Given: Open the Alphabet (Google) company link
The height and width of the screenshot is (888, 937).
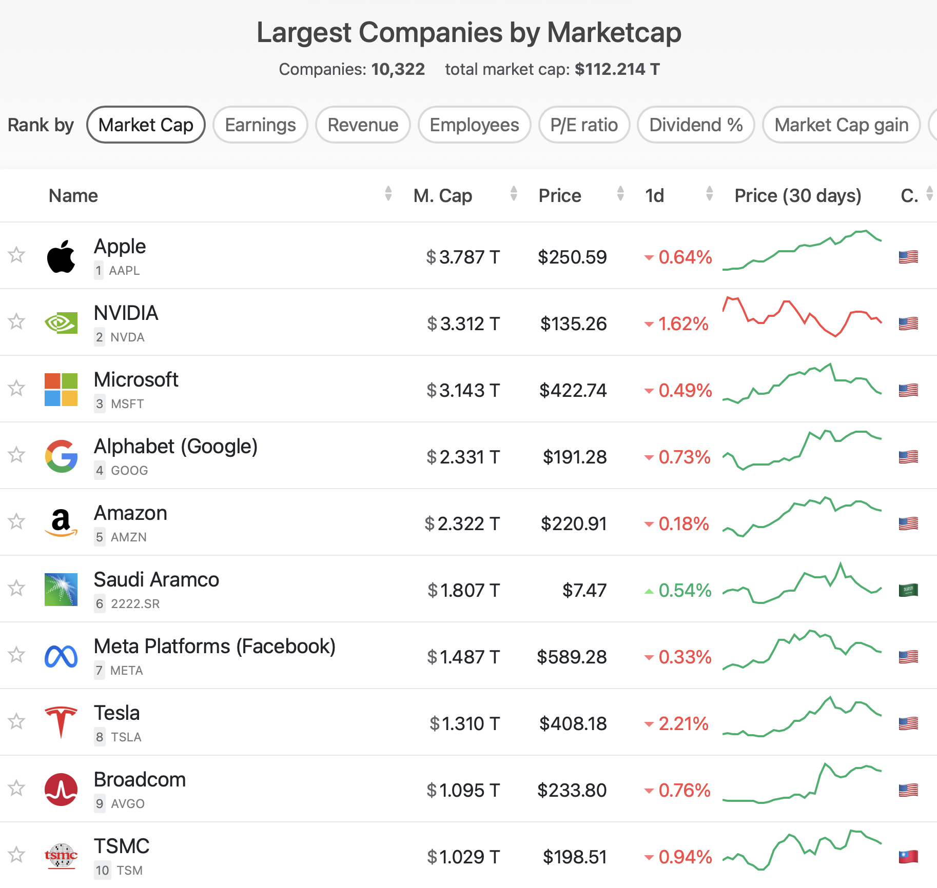Looking at the screenshot, I should click(x=175, y=447).
